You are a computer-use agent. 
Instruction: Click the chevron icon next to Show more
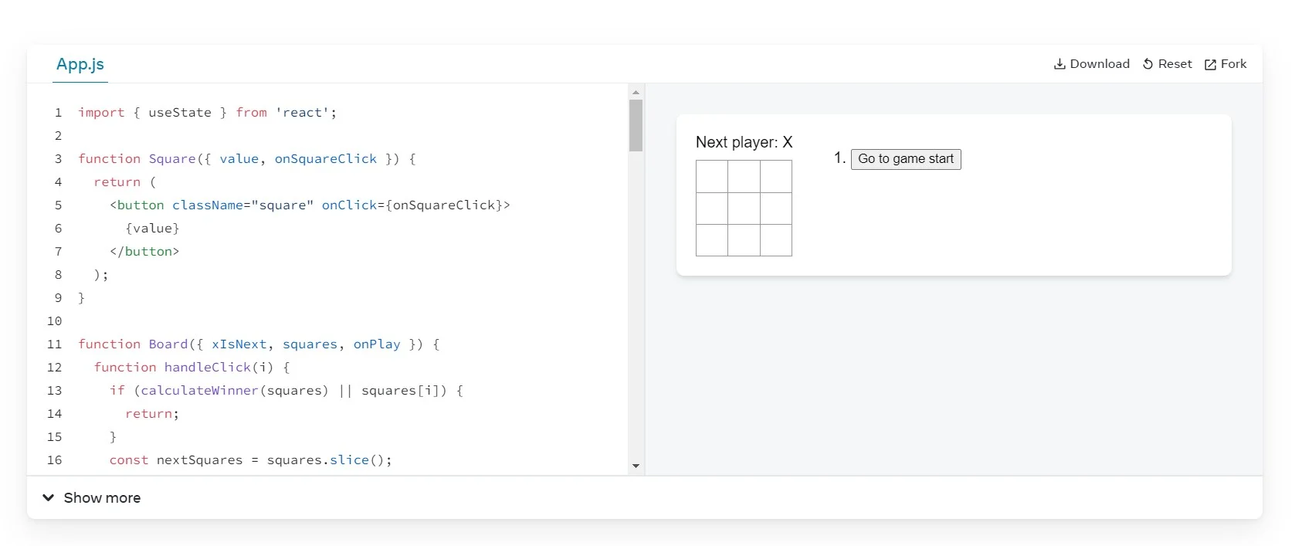tap(49, 497)
